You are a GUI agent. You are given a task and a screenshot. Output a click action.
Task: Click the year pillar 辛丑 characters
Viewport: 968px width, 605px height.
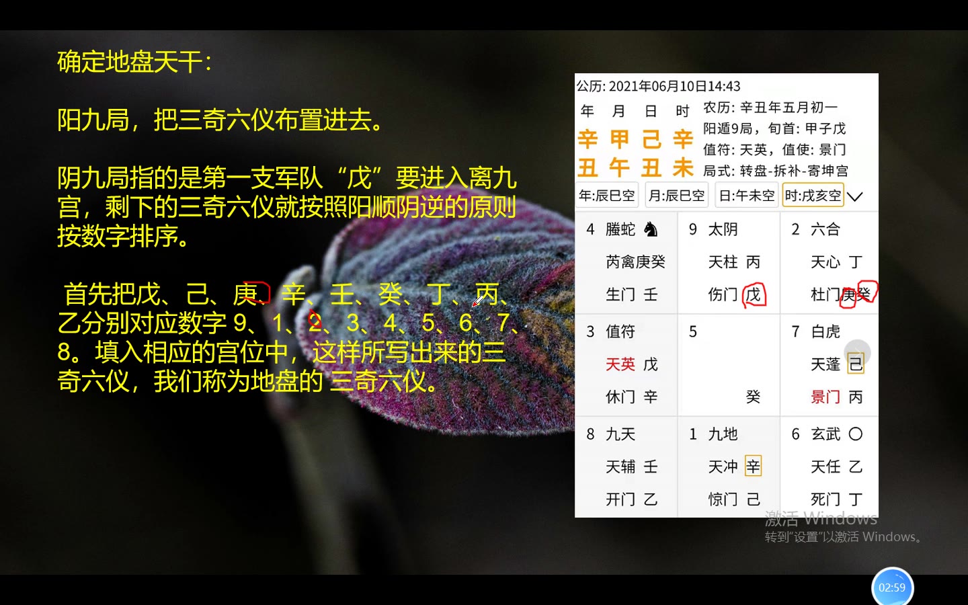point(588,153)
